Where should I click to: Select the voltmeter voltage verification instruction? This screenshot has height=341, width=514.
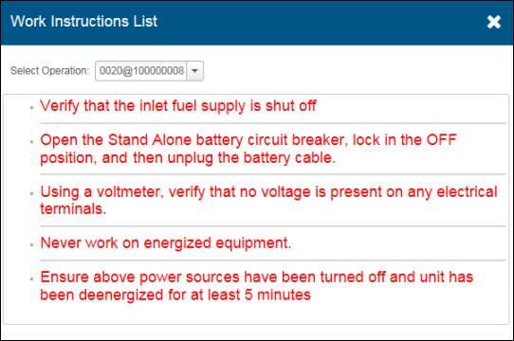(x=268, y=200)
